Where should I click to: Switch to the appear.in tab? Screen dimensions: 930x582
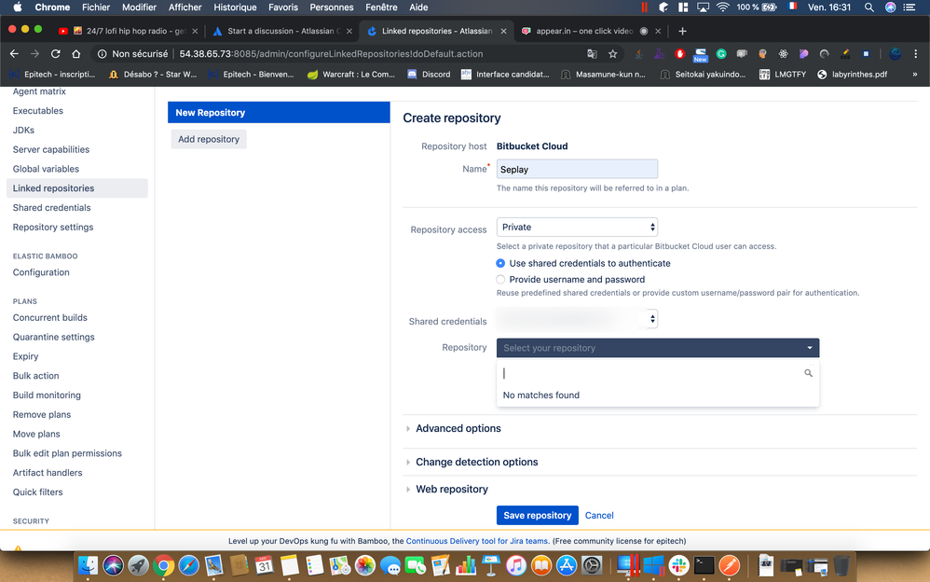pyautogui.click(x=590, y=31)
